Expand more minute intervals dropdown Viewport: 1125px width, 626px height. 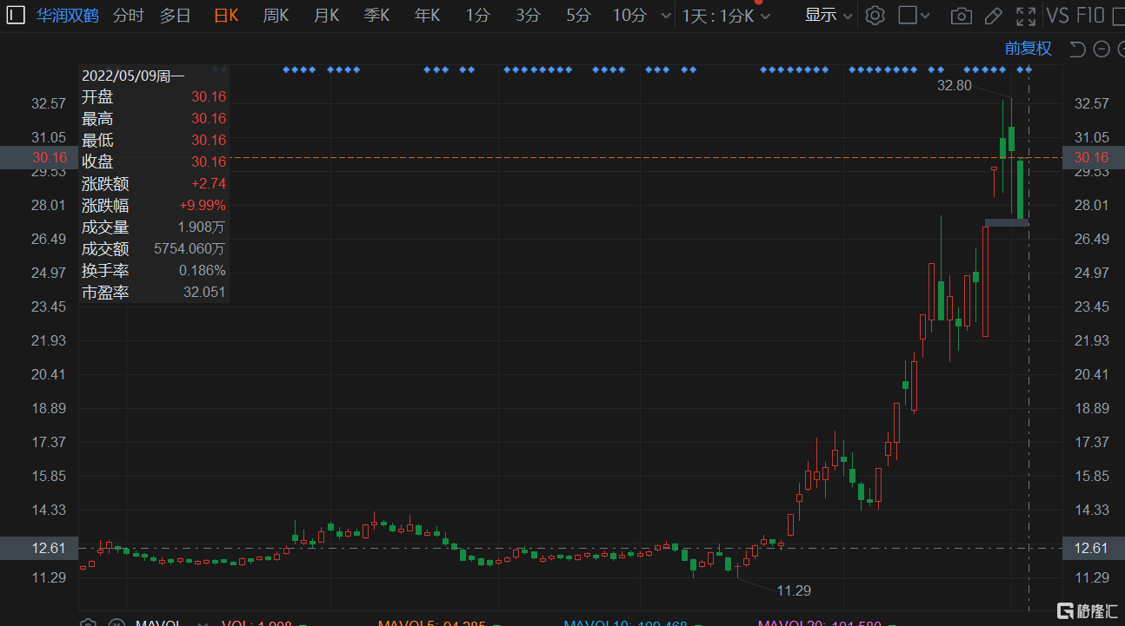pyautogui.click(x=665, y=16)
